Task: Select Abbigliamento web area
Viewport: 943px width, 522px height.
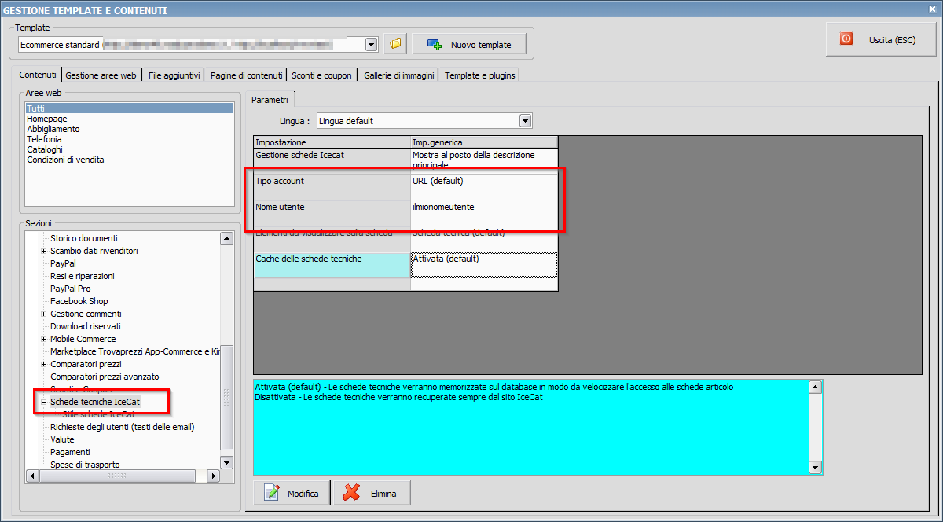Action: [53, 129]
